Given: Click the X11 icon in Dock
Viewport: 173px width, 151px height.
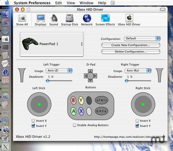Looking at the screenshot, I should point(5,147).
